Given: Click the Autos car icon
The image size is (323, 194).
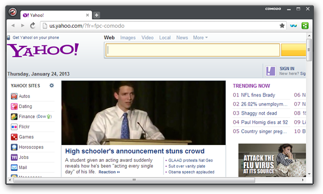Looking at the screenshot, I should 14,96.
